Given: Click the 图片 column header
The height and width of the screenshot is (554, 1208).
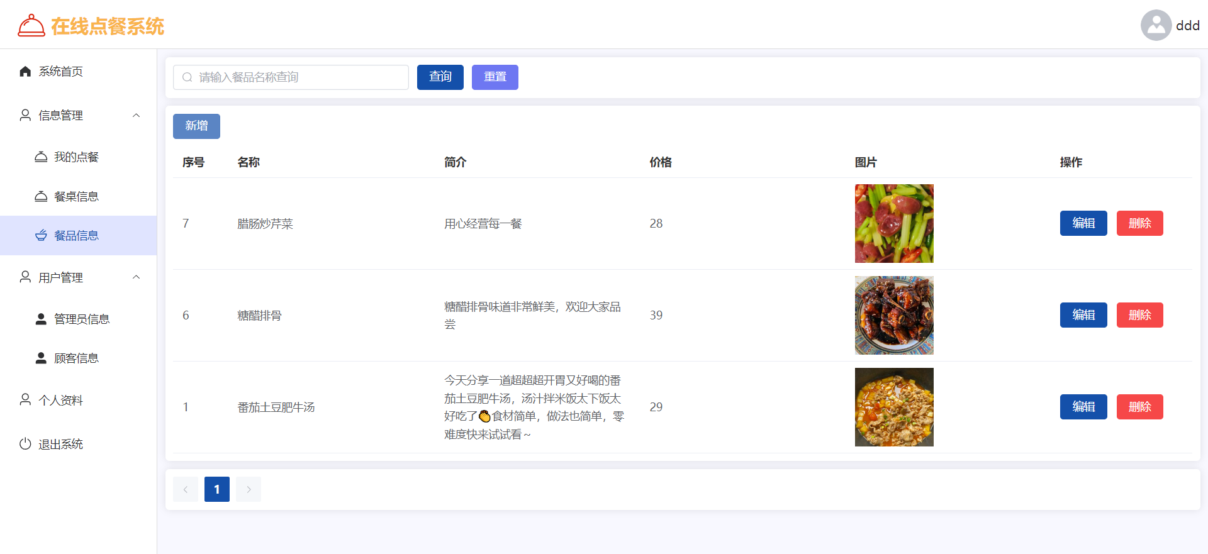Looking at the screenshot, I should (866, 162).
